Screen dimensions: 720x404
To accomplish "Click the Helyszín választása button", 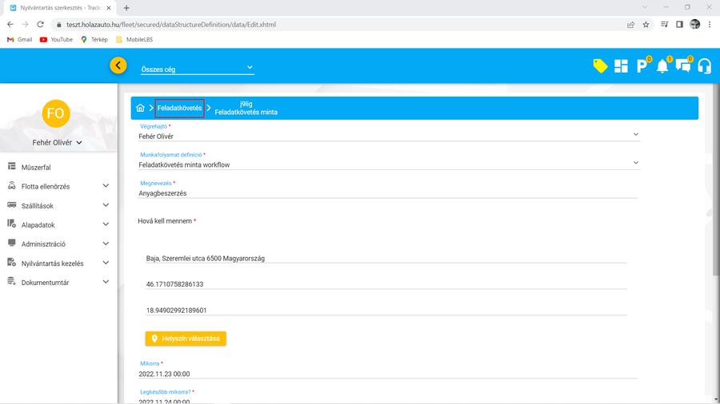I will 186,339.
